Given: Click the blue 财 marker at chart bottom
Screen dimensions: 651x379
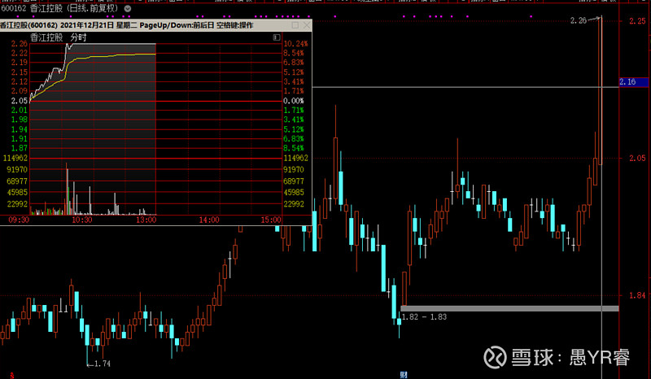Looking at the screenshot, I should click(x=402, y=375).
